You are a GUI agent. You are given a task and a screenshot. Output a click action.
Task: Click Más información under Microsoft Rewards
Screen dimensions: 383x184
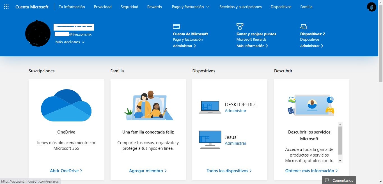(252, 46)
